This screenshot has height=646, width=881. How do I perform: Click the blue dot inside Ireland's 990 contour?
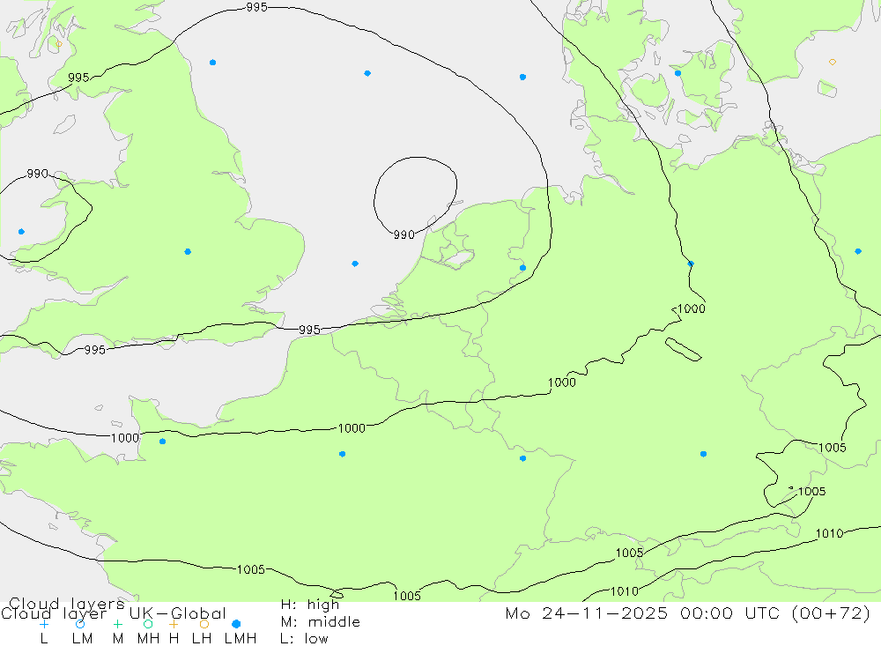click(21, 232)
